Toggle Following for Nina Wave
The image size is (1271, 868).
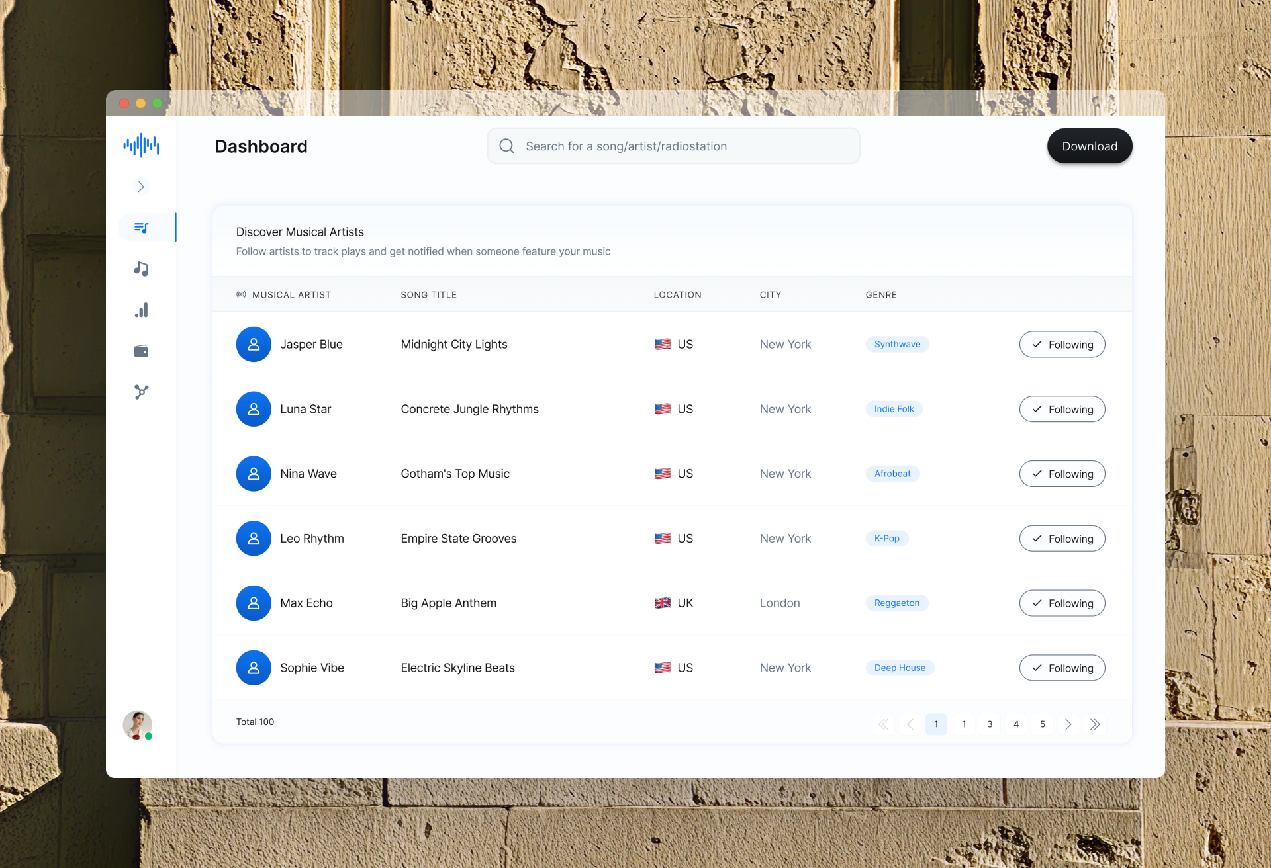point(1062,474)
